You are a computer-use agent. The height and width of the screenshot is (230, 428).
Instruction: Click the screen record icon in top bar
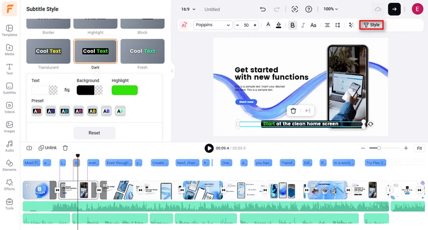(295, 9)
